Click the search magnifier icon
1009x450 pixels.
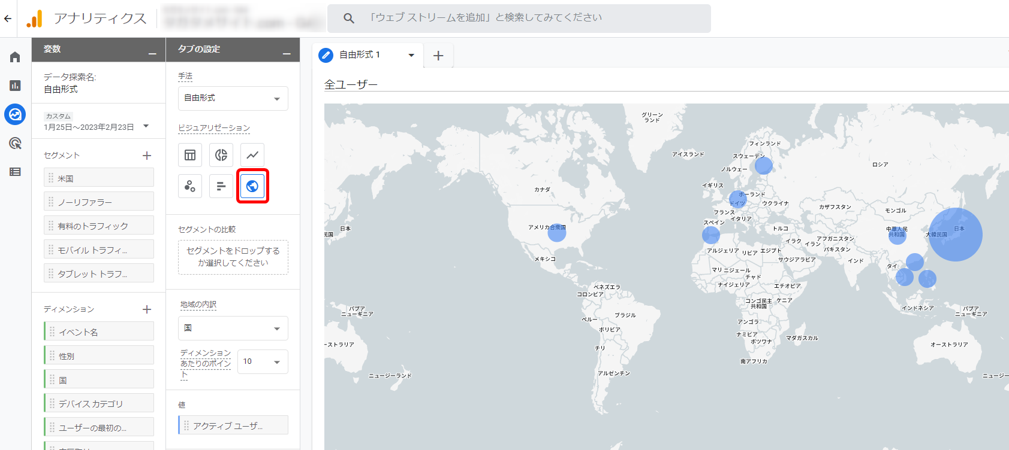pyautogui.click(x=348, y=19)
